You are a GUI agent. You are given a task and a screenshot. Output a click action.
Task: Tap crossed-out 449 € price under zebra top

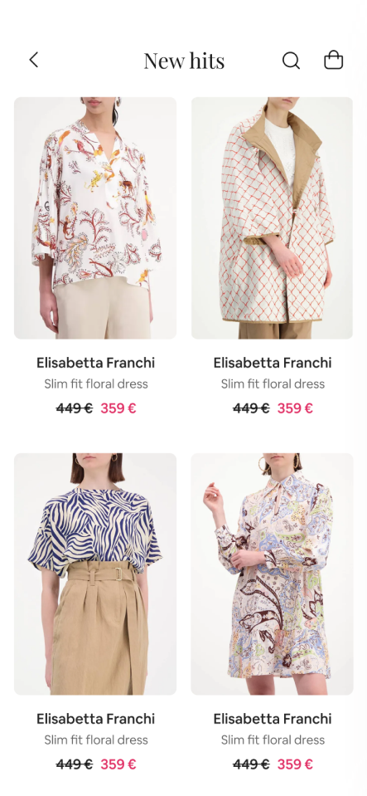point(75,764)
